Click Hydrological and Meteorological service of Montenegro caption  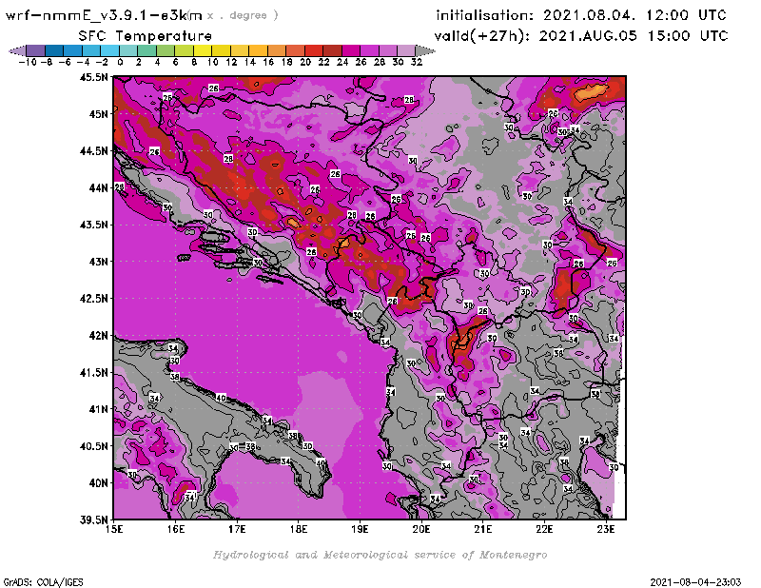click(380, 555)
